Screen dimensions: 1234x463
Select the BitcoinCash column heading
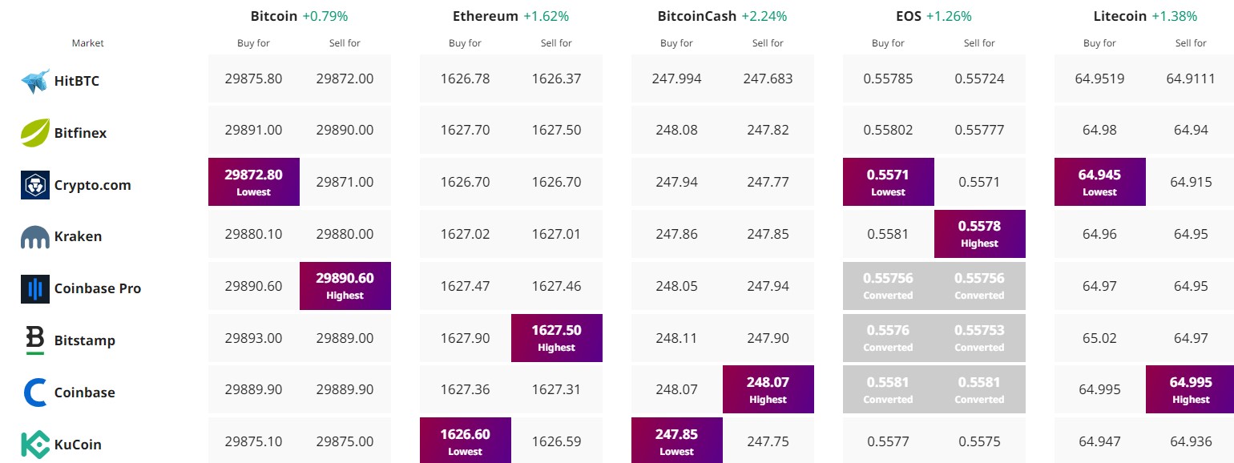click(x=696, y=16)
